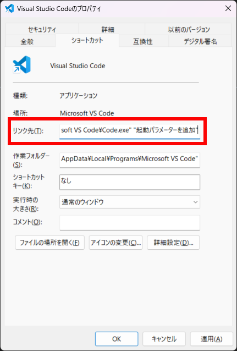Switch to the 詳細 tab
The image size is (237, 351).
tap(112, 29)
